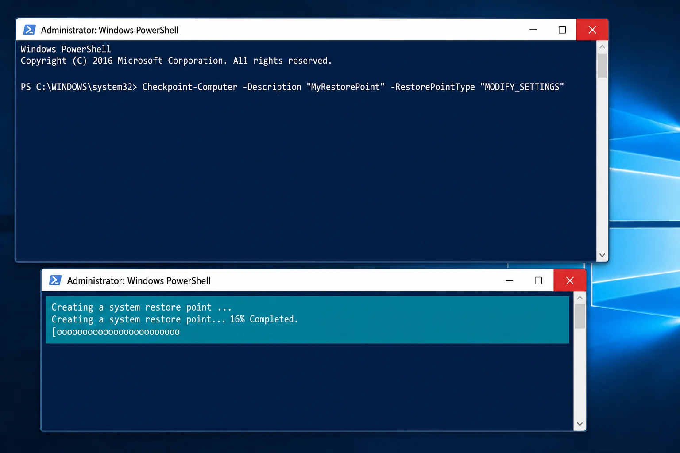Click the progress bar of 'o' characters
This screenshot has height=453, width=680.
click(116, 332)
